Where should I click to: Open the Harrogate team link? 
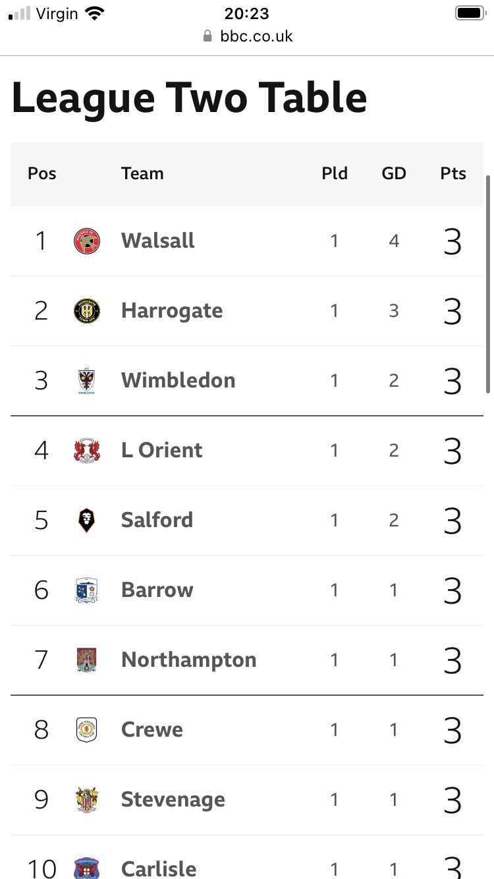pos(172,311)
